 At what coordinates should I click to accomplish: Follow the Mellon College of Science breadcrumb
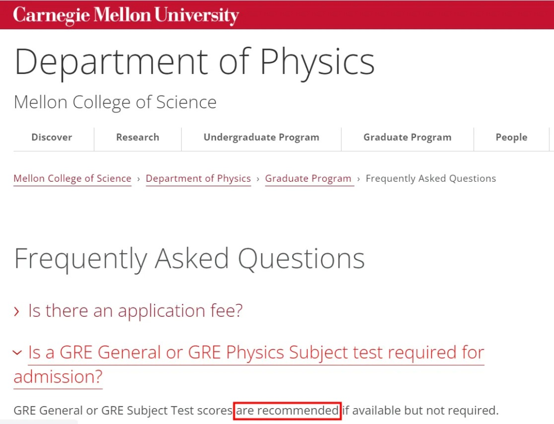(72, 179)
